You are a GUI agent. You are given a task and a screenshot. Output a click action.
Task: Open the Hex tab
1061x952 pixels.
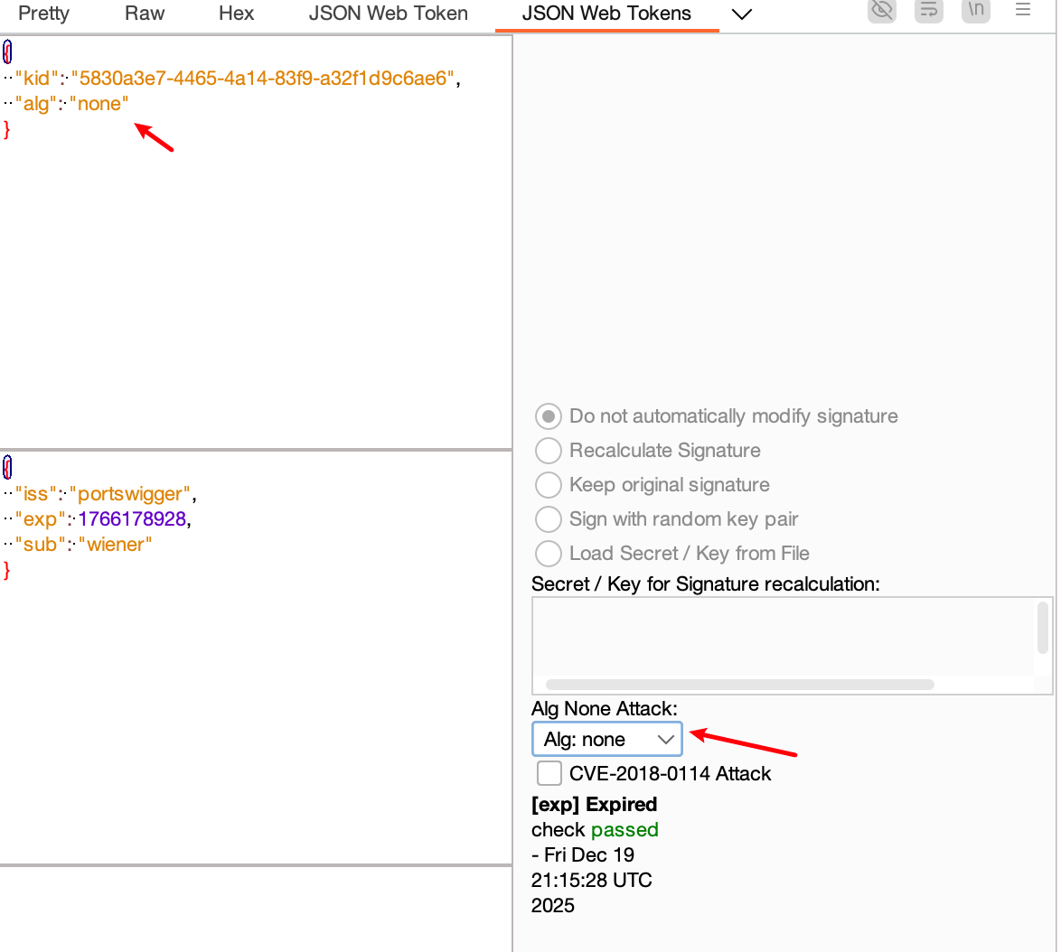point(237,14)
